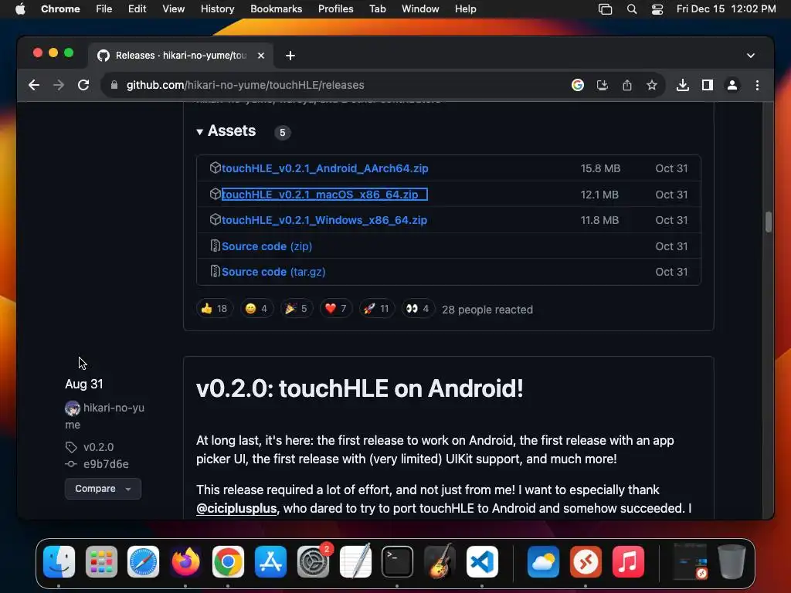791x593 pixels.
Task: Collapse the Assets section triangle
Action: [200, 131]
